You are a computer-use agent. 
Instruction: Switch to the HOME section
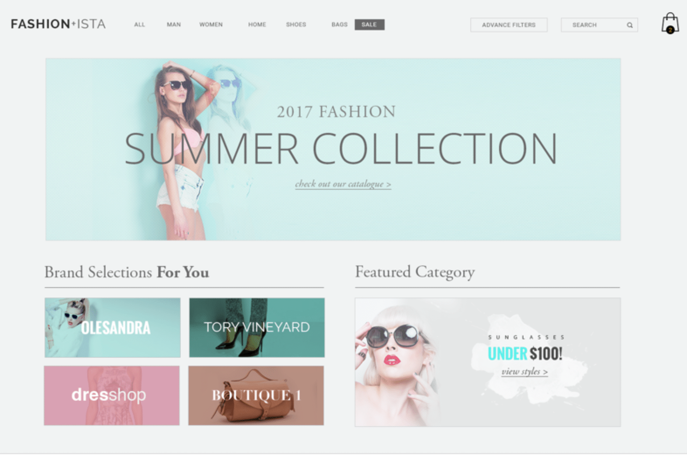pos(257,24)
